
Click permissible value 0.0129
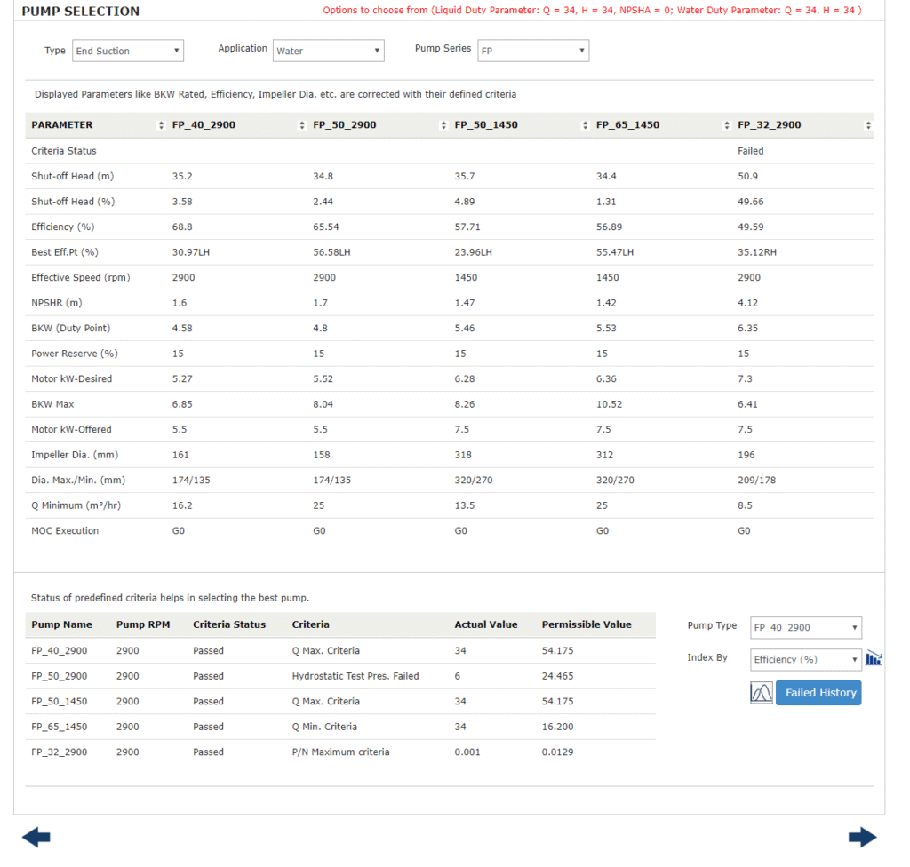click(x=557, y=752)
